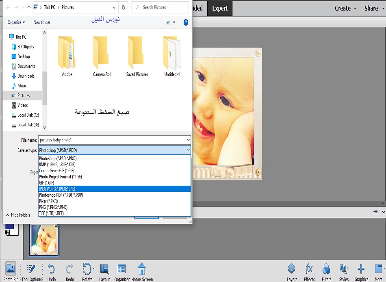Go to the Home Screen
386x282 pixels.
point(142,271)
